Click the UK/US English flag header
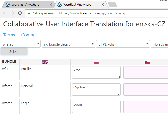168x115 pixels. pyautogui.click(x=45, y=62)
